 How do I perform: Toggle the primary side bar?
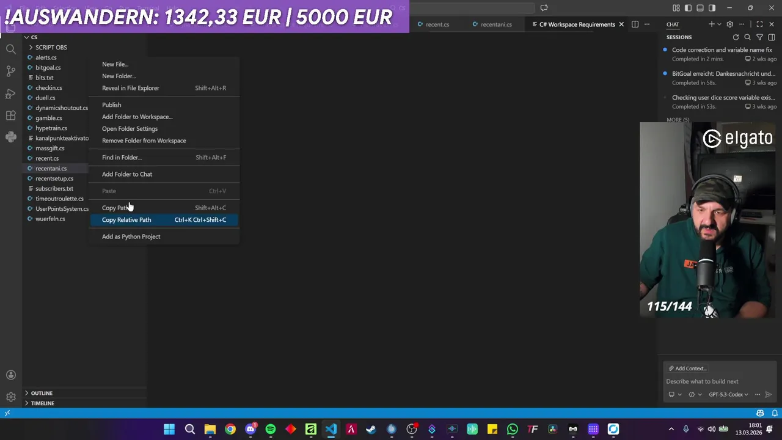pos(688,8)
